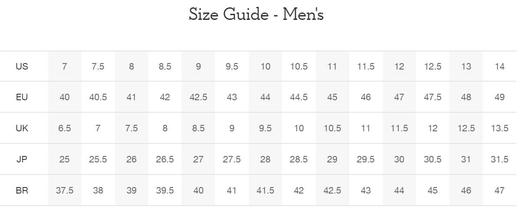Image resolution: width=527 pixels, height=216 pixels.
Task: Select the UK row label
Action: pos(22,128)
